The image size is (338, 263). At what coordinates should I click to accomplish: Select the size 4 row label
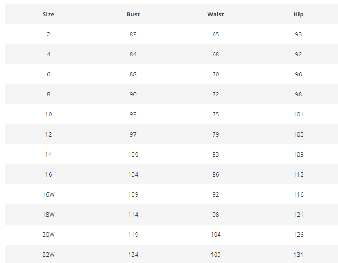tap(49, 54)
